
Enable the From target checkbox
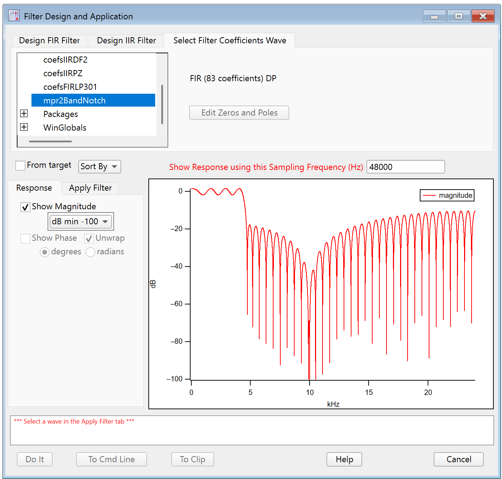coord(21,166)
